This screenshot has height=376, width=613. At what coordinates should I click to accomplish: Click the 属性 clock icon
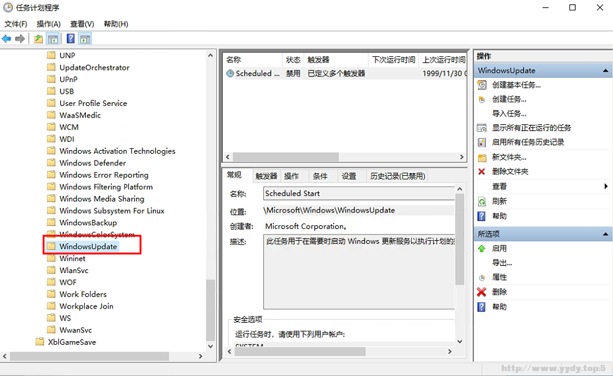[482, 277]
